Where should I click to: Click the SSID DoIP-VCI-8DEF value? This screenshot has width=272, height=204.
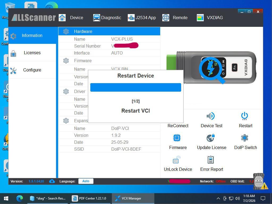click(126, 149)
